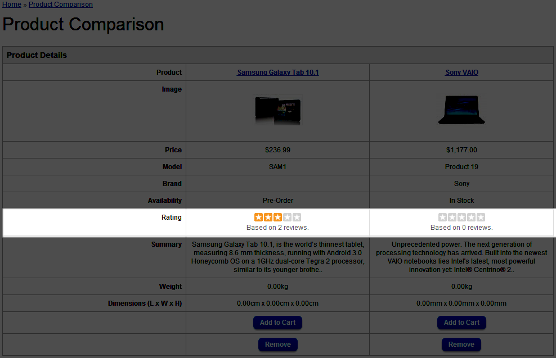
Task: Add Samsung Galaxy Tab to cart
Action: coord(277,323)
